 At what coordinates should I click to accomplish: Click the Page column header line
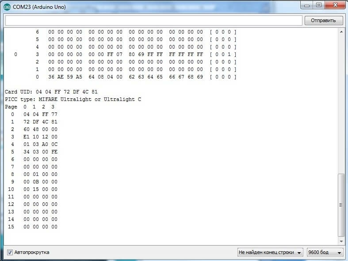pos(30,107)
